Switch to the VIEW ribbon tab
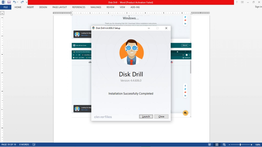 tap(122, 7)
